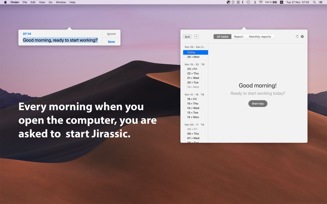The image size is (327, 204).
Task: Click Ignore in the reminder popup
Action: (111, 34)
